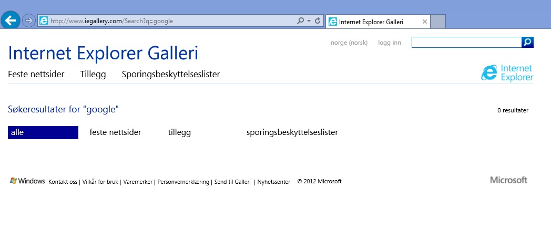Open the Feste nettsider menu
Viewport: 551px width, 229px height.
coord(36,75)
